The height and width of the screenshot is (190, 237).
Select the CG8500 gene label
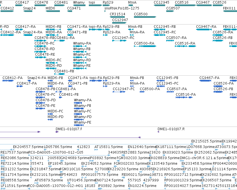click(x=141, y=14)
